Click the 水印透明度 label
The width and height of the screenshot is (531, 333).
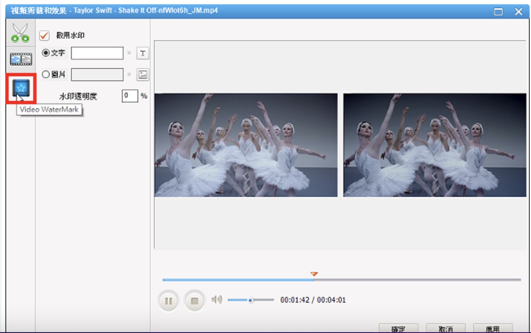coord(78,96)
